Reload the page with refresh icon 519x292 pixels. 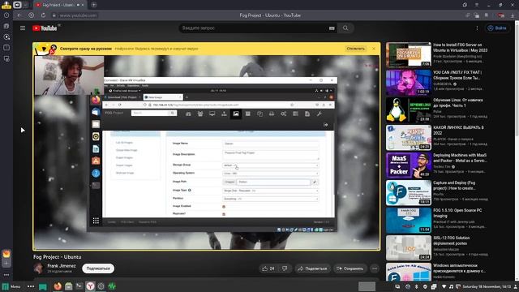(43, 15)
